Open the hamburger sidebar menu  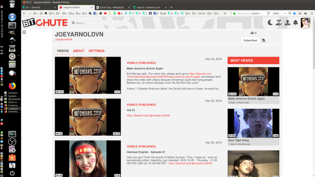[x=24, y=32]
